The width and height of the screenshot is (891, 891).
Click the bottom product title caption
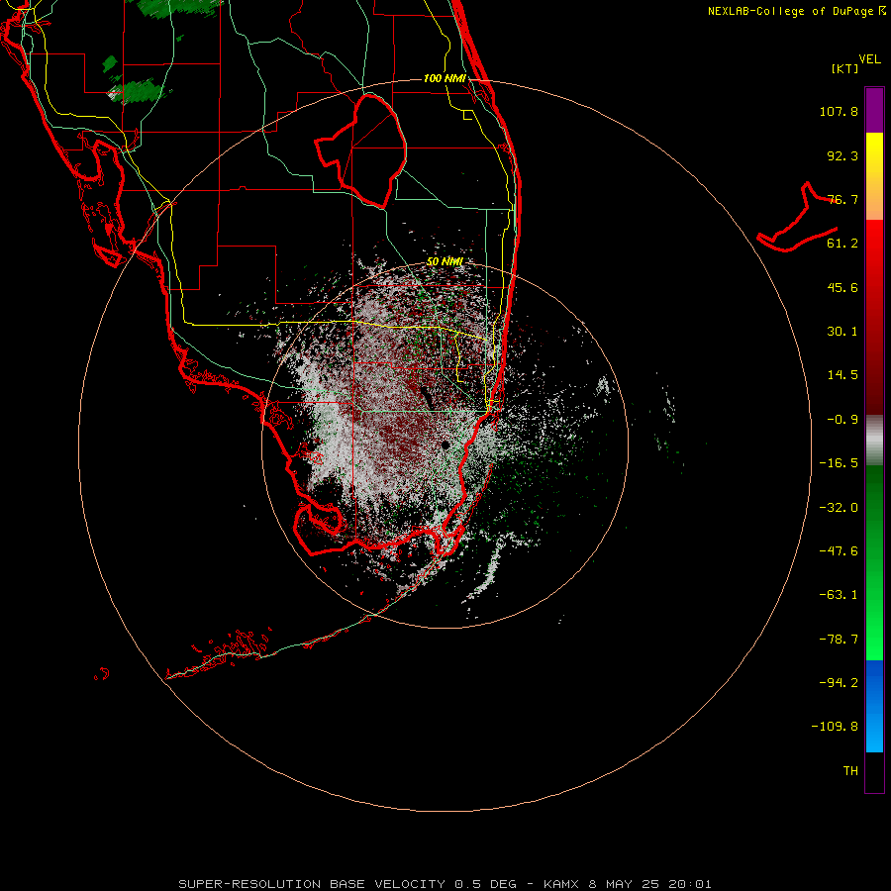click(445, 884)
